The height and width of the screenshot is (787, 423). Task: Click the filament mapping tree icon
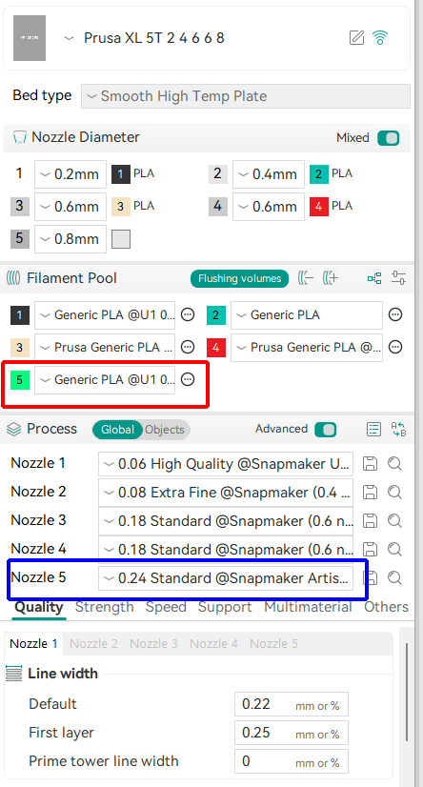click(x=374, y=278)
